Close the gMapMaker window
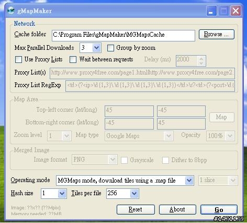This screenshot has height=223, width=247. pos(236,11)
